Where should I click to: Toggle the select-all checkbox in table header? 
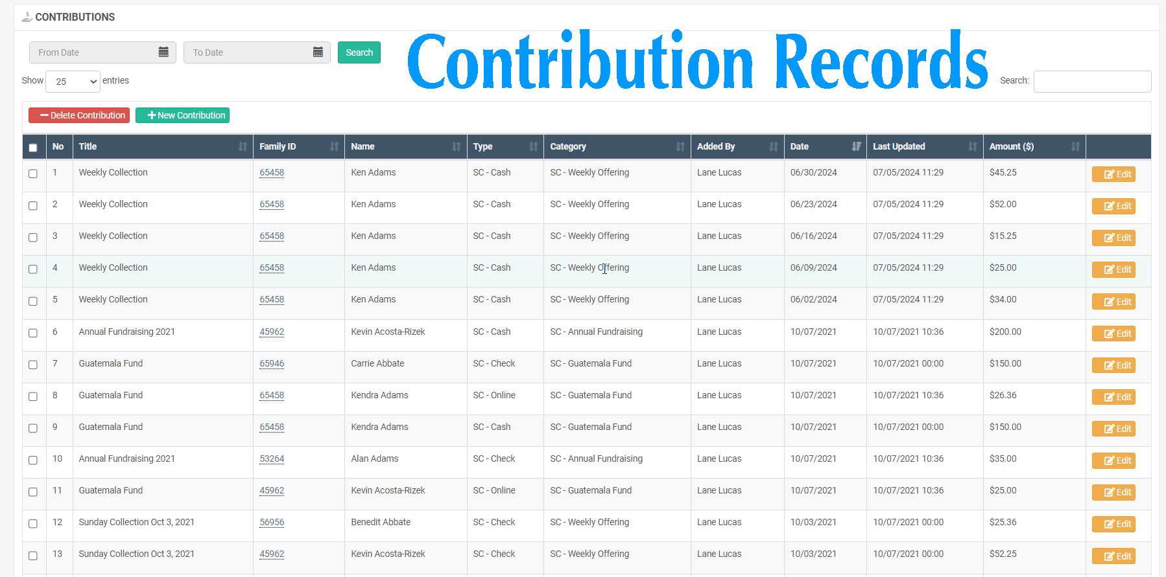pos(33,148)
